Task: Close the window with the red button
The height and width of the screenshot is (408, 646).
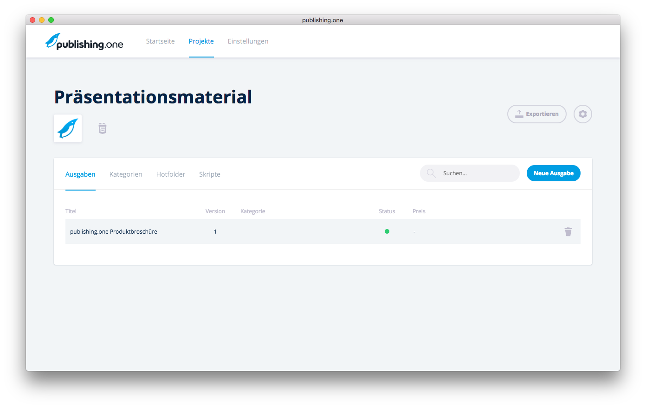Action: pos(32,20)
